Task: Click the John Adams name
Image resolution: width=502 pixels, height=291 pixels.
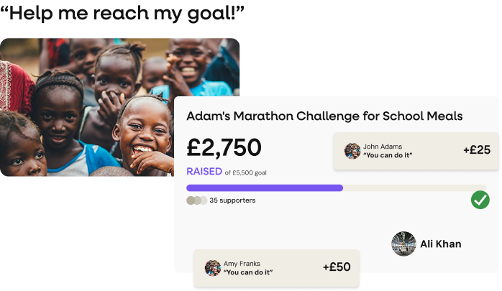Action: pos(383,146)
